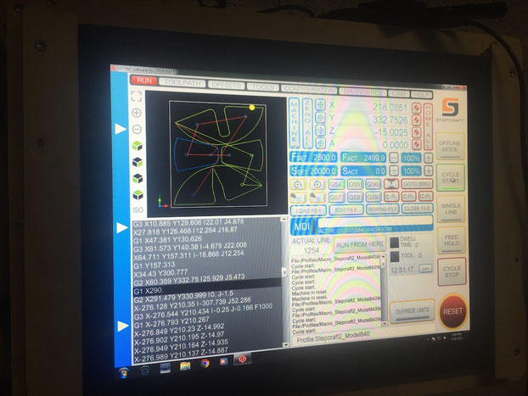The height and width of the screenshot is (396, 528).
Task: Home the Z axis
Action: point(417,132)
